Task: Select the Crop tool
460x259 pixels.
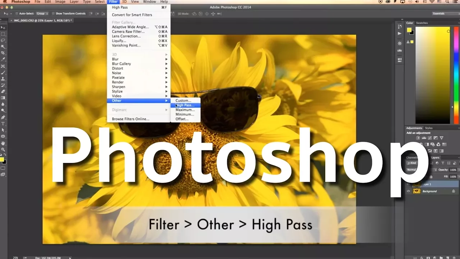Action: click(x=3, y=53)
